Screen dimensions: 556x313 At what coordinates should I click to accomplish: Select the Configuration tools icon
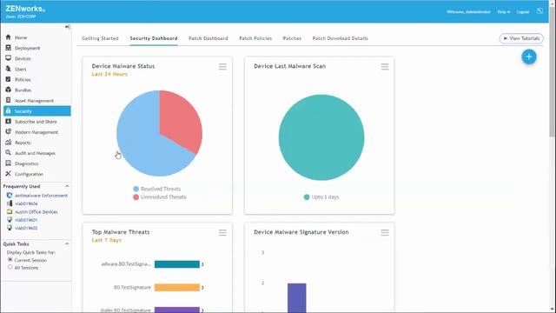click(8, 174)
